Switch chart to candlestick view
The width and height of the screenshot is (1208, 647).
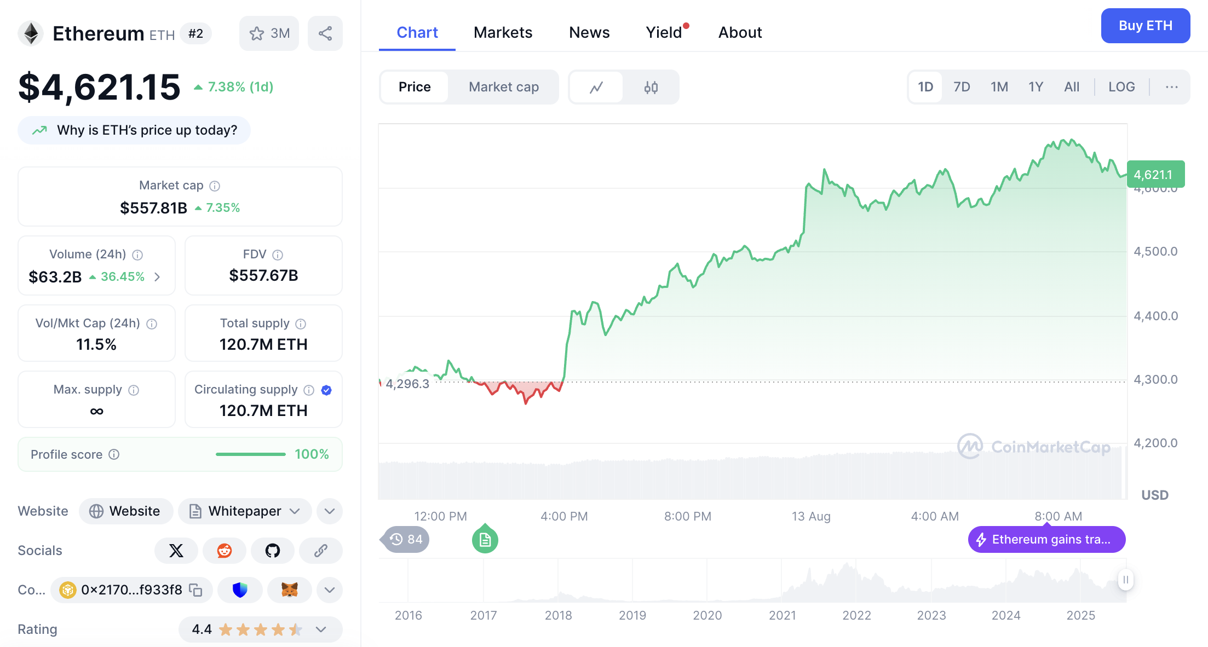coord(651,87)
